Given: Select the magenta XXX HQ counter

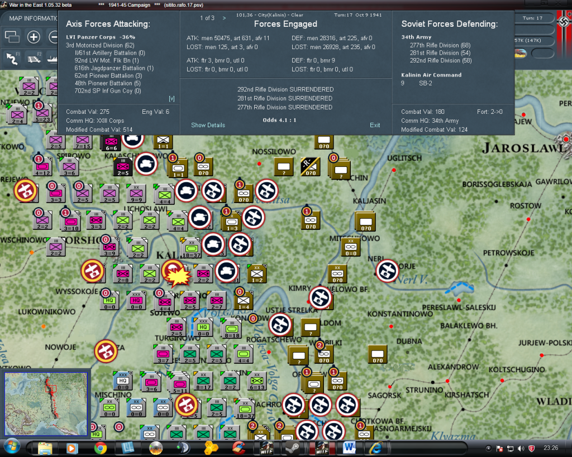Looking at the screenshot, I should [136, 301].
